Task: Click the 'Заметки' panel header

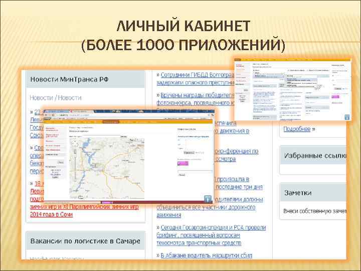Action: pos(313,193)
